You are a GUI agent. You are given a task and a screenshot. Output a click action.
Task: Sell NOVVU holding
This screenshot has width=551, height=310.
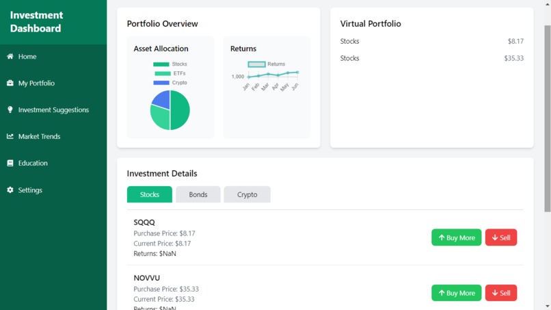coord(500,293)
